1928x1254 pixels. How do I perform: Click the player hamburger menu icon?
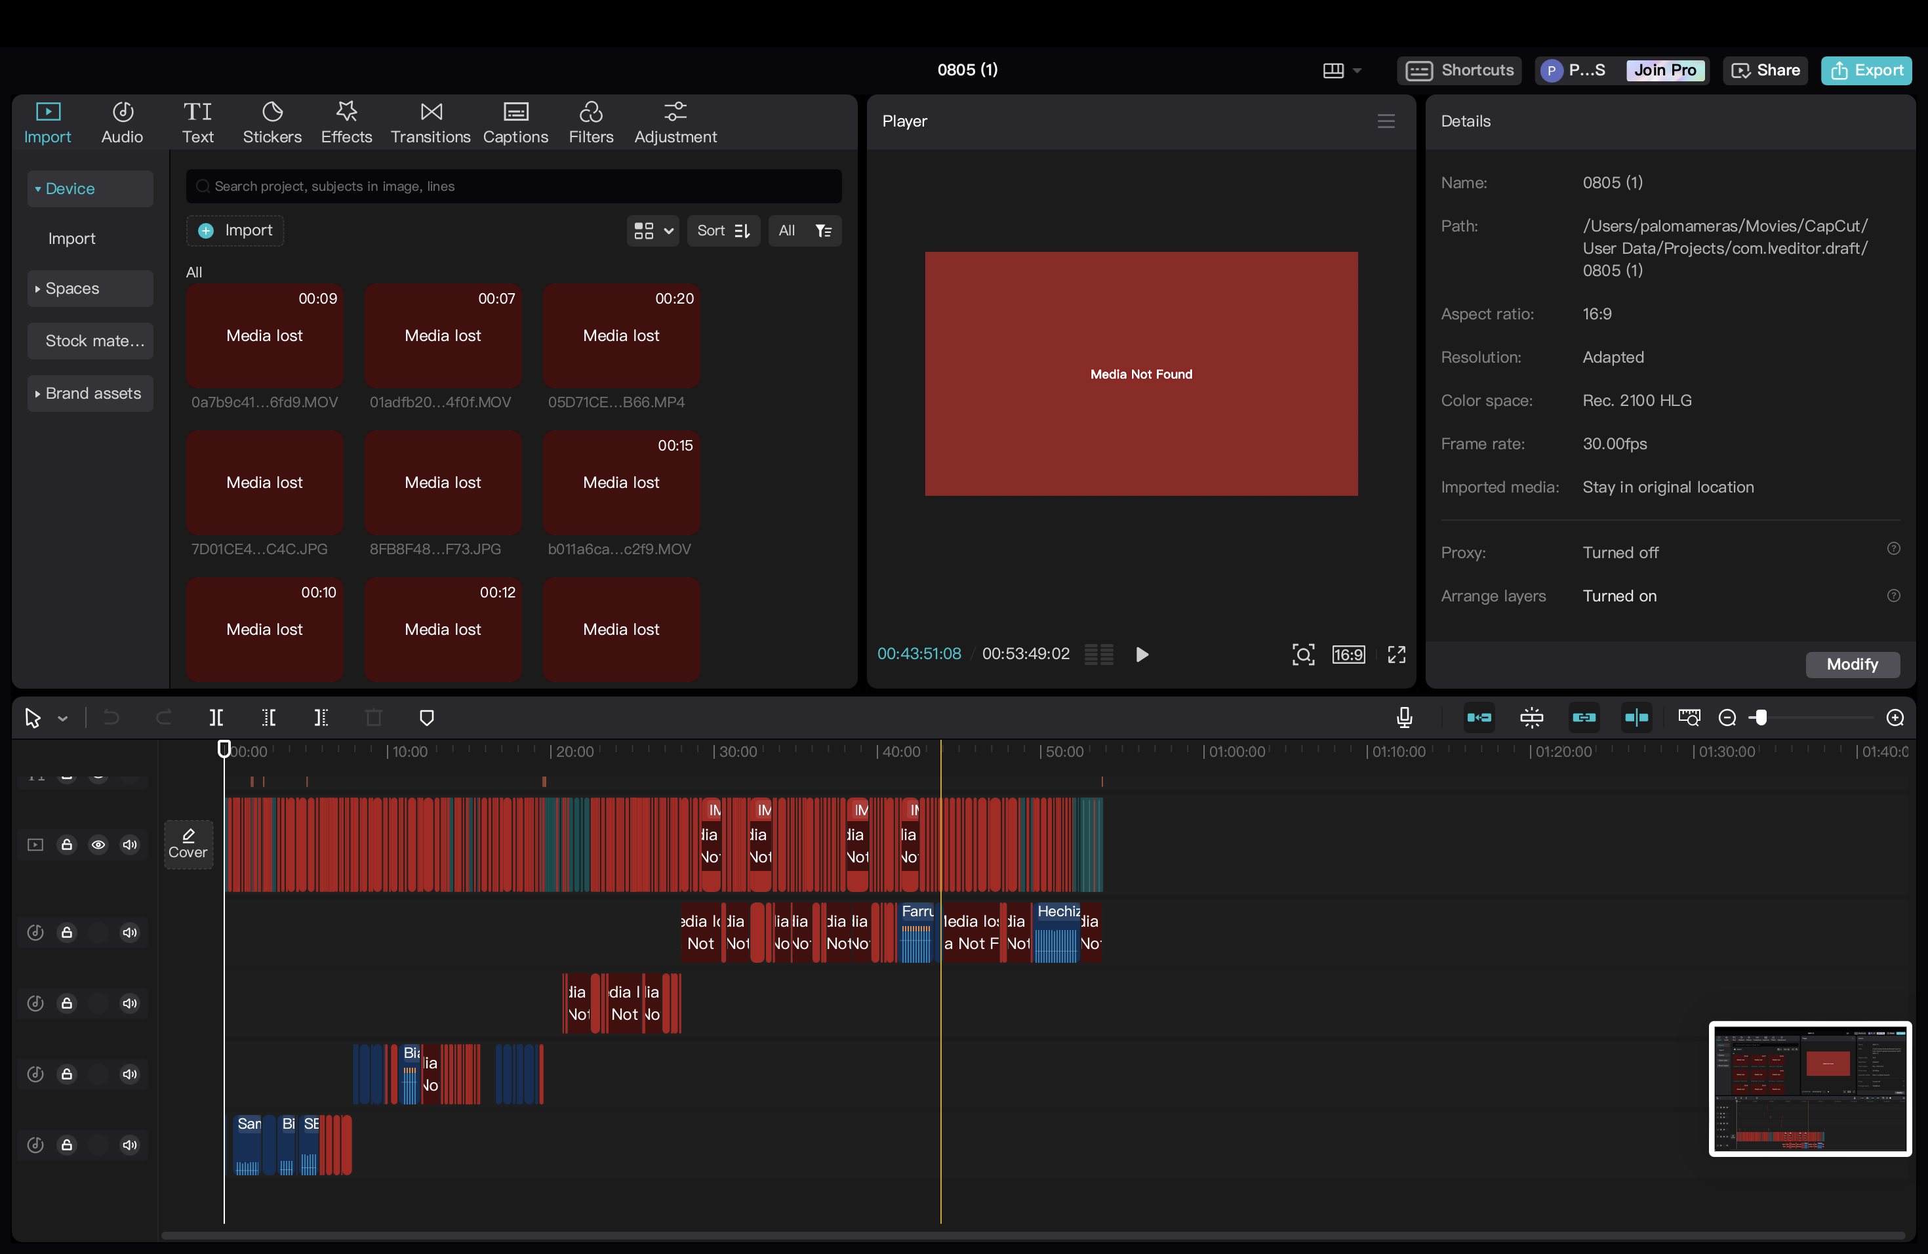[1386, 121]
